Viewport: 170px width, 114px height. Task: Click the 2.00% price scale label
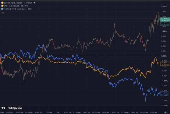(x=164, y=6)
